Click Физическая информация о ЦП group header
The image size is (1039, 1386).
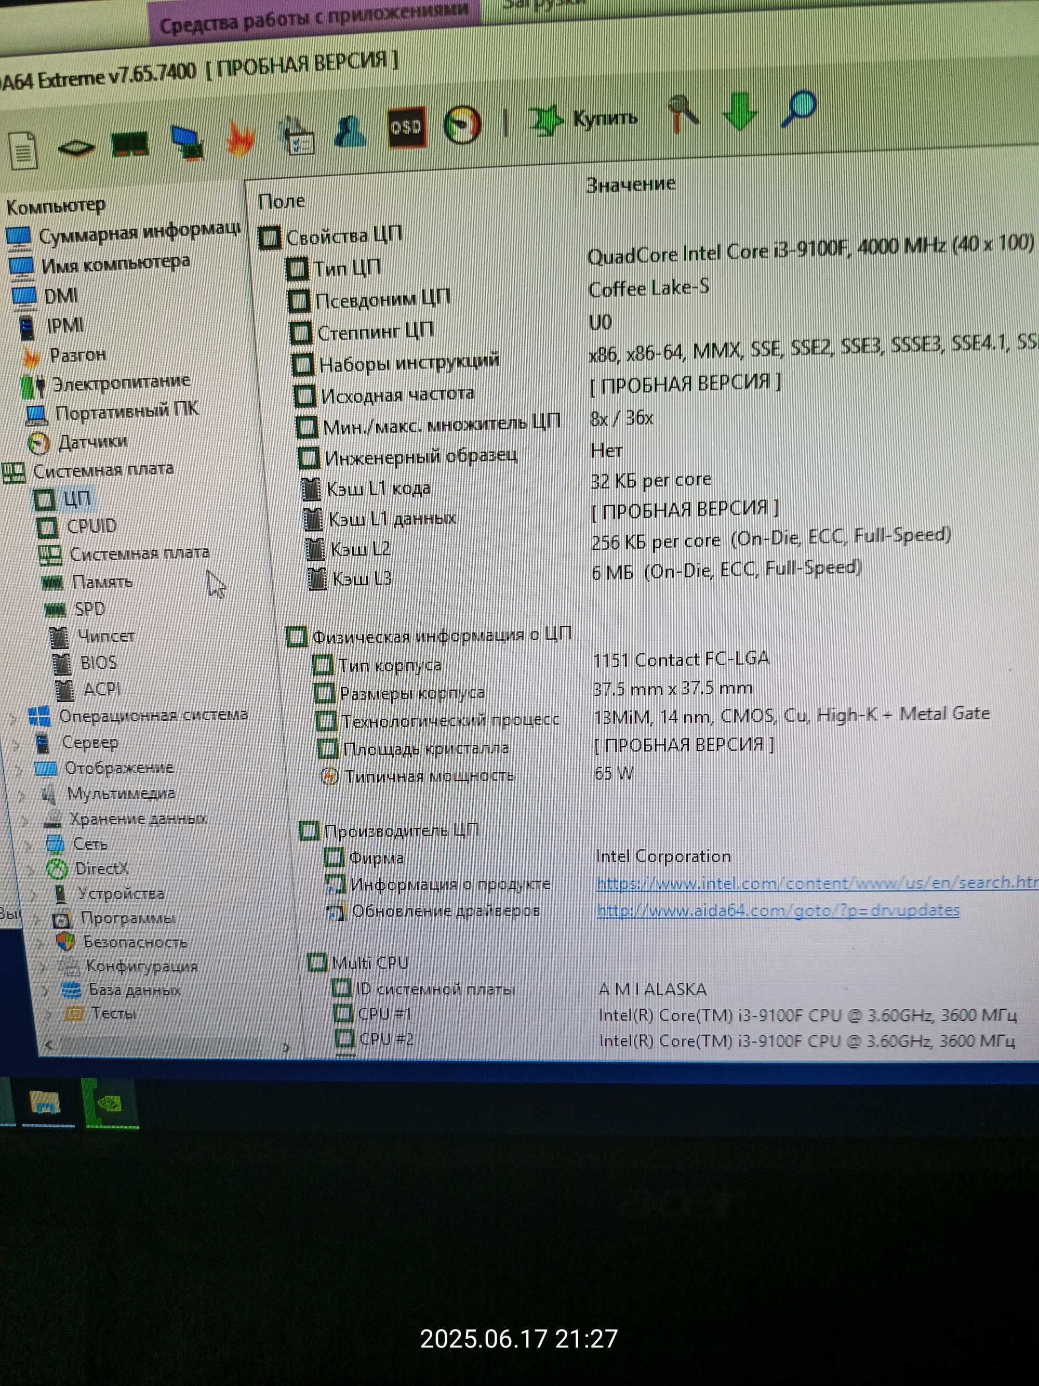coord(429,636)
